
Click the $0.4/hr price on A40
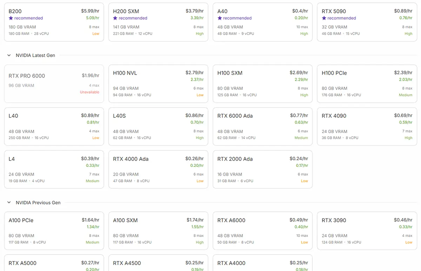tap(300, 11)
